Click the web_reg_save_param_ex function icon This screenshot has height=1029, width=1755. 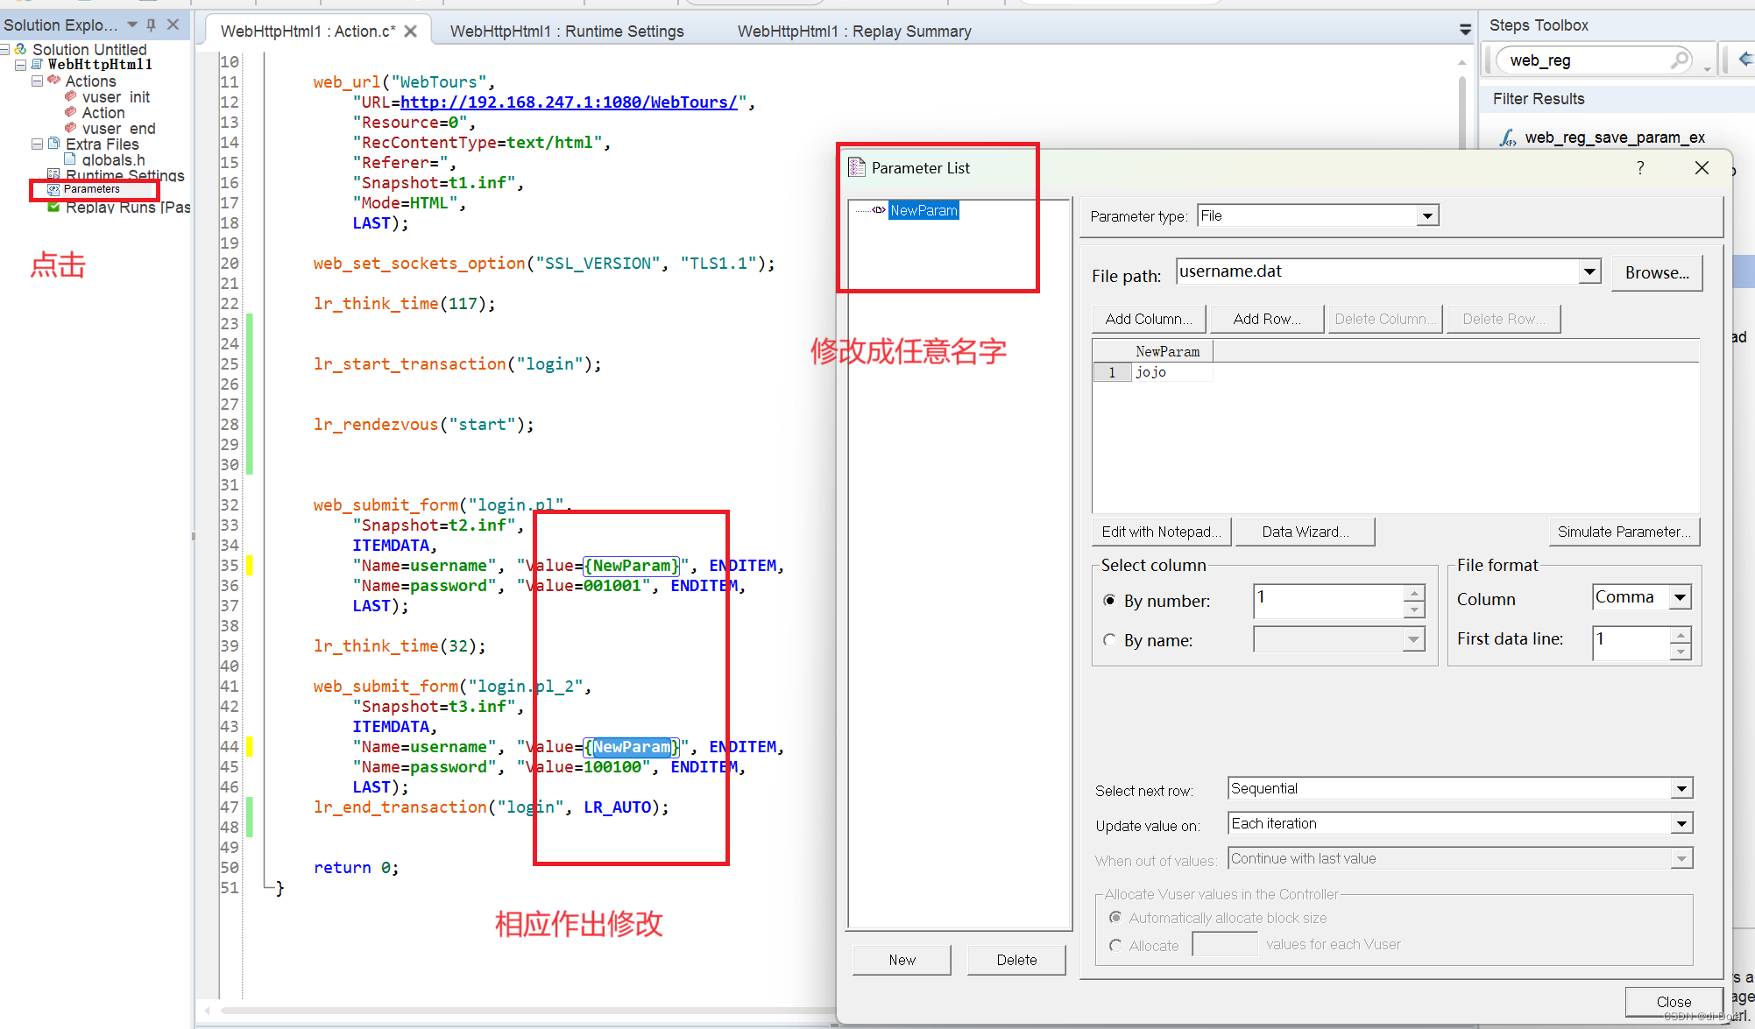point(1507,137)
